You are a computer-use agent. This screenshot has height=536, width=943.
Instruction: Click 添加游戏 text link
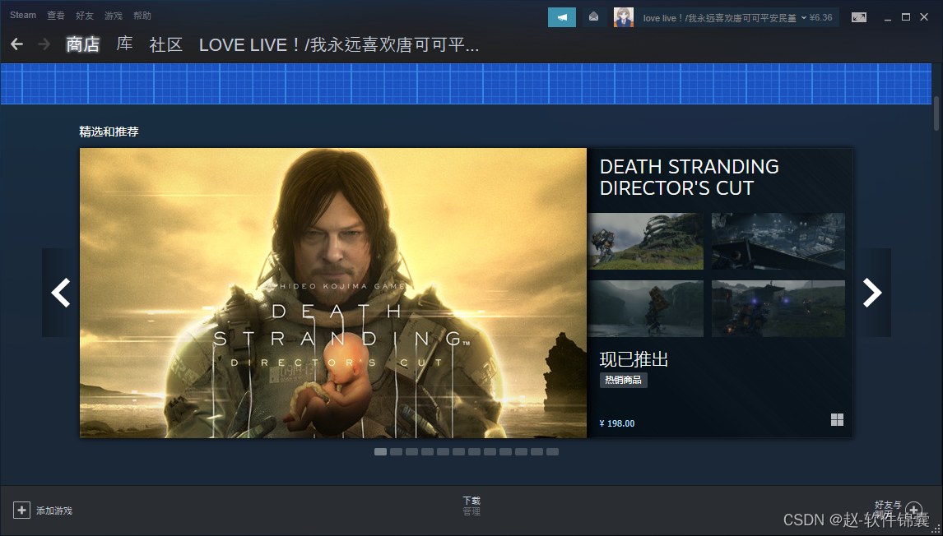(54, 511)
